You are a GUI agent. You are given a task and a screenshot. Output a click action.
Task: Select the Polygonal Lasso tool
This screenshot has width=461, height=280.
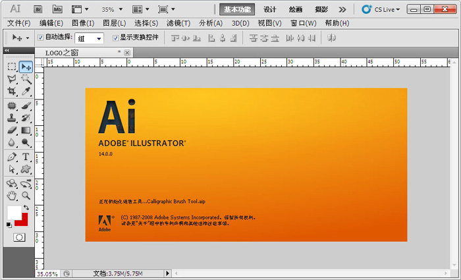point(12,79)
